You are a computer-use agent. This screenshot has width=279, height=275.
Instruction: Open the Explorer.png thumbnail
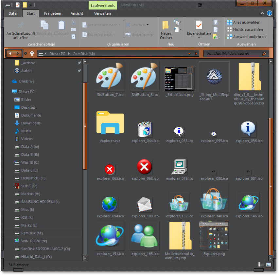214,236
